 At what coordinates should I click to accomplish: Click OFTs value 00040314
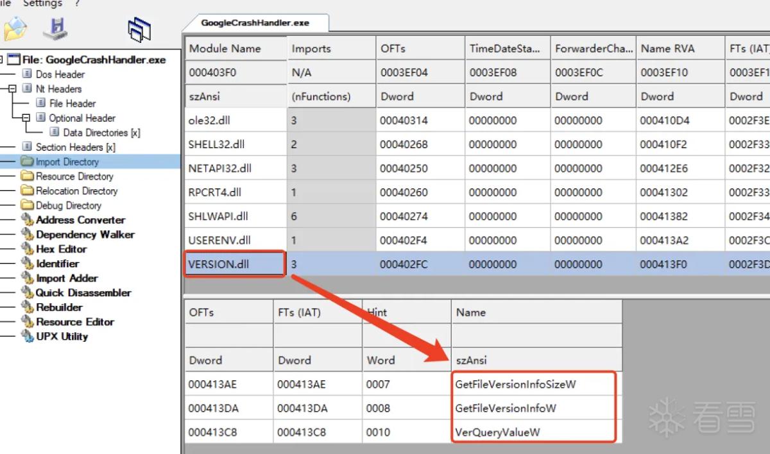[x=404, y=121]
